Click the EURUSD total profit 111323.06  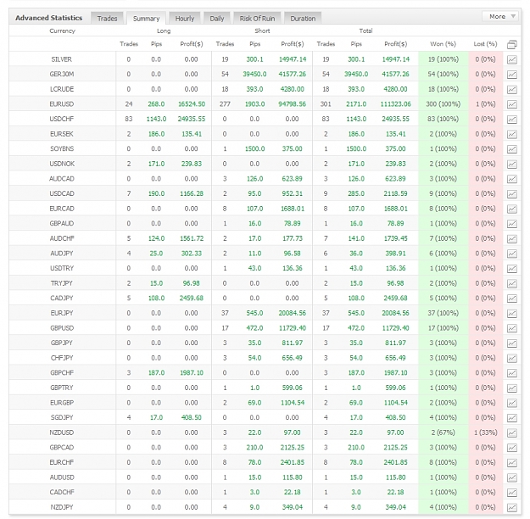(x=395, y=104)
